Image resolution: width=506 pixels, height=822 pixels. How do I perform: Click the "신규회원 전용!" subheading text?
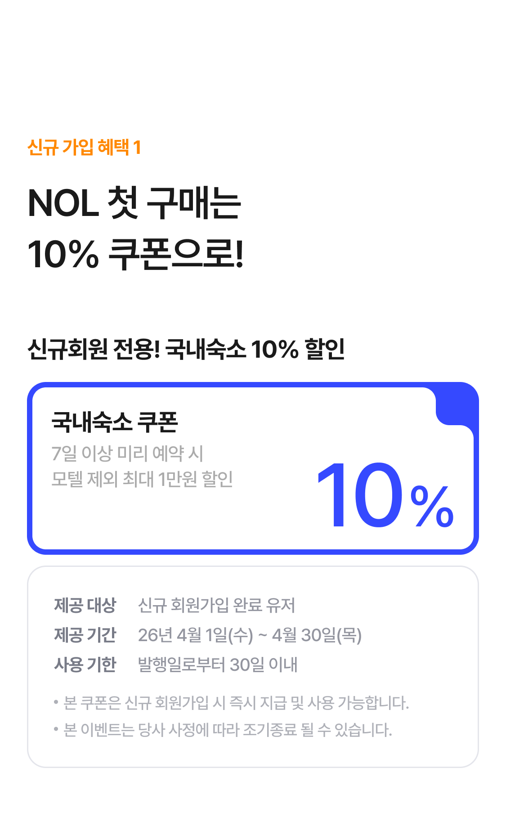click(x=94, y=349)
